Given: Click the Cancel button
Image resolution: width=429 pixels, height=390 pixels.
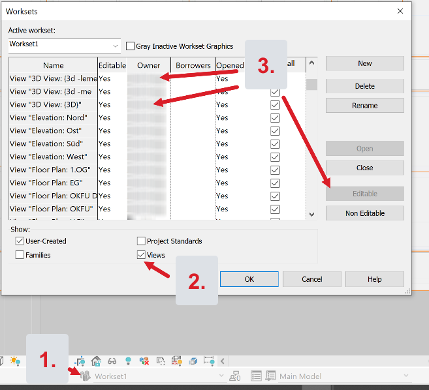Looking at the screenshot, I should coord(312,279).
